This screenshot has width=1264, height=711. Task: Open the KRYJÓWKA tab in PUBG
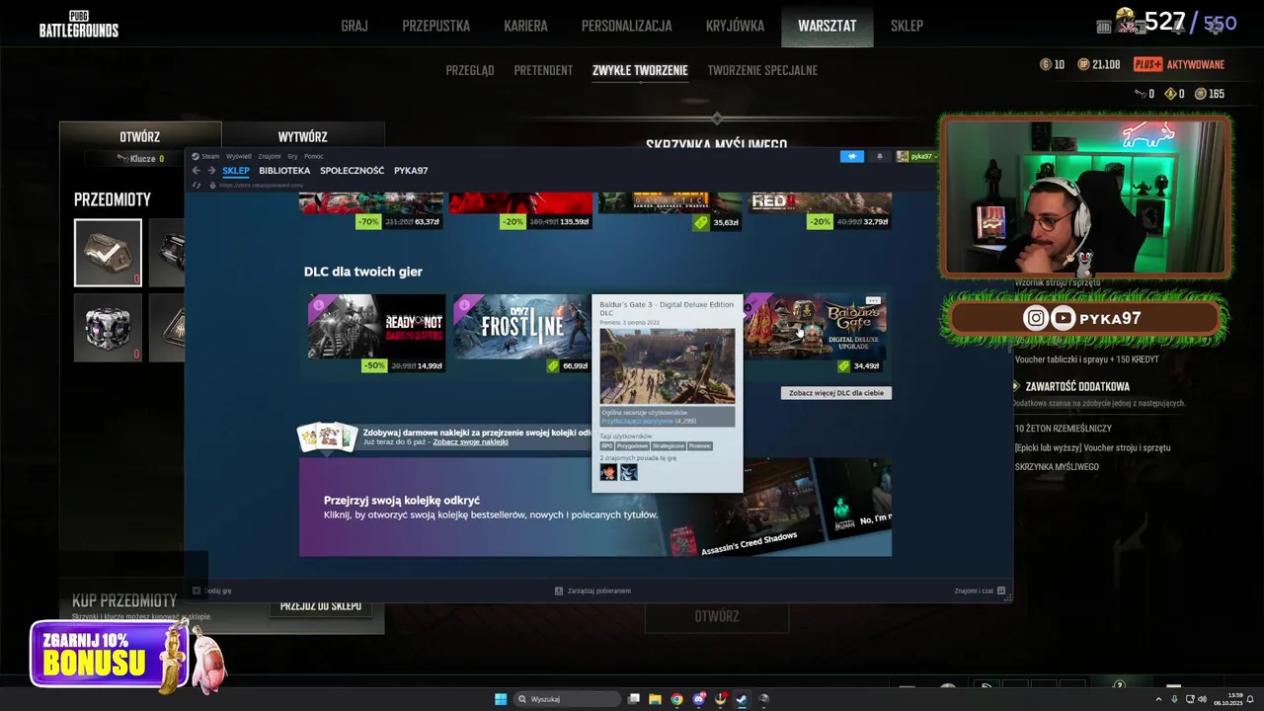(x=735, y=26)
